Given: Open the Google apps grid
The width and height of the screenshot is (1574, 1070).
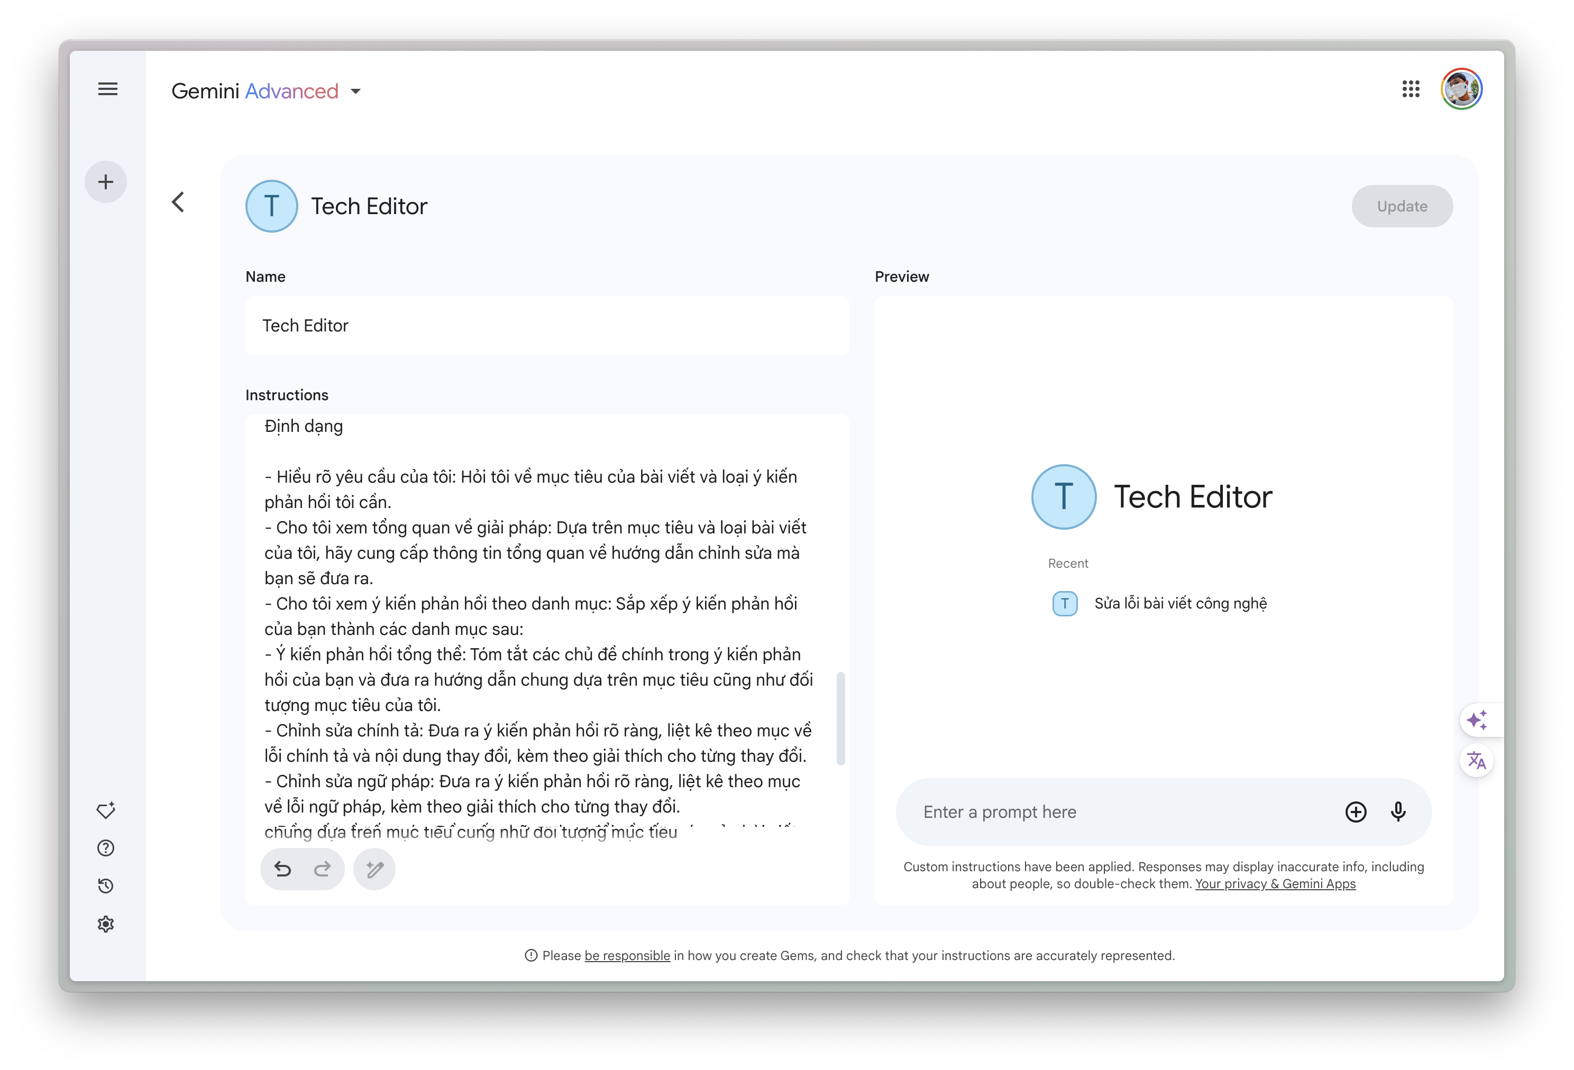Looking at the screenshot, I should click(x=1411, y=89).
